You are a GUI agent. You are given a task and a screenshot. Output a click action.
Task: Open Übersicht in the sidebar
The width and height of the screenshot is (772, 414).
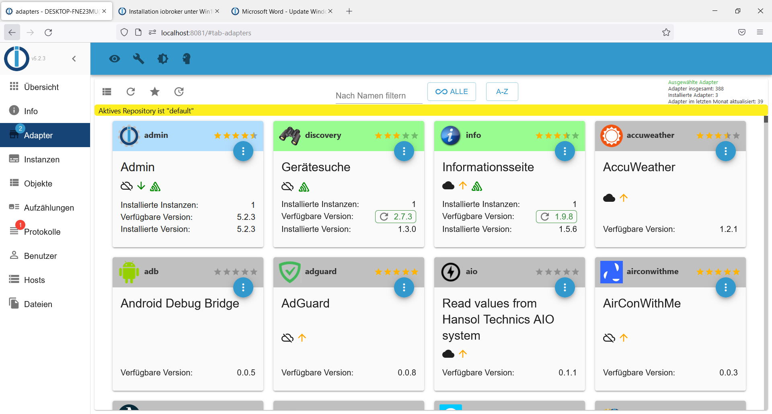(x=45, y=87)
